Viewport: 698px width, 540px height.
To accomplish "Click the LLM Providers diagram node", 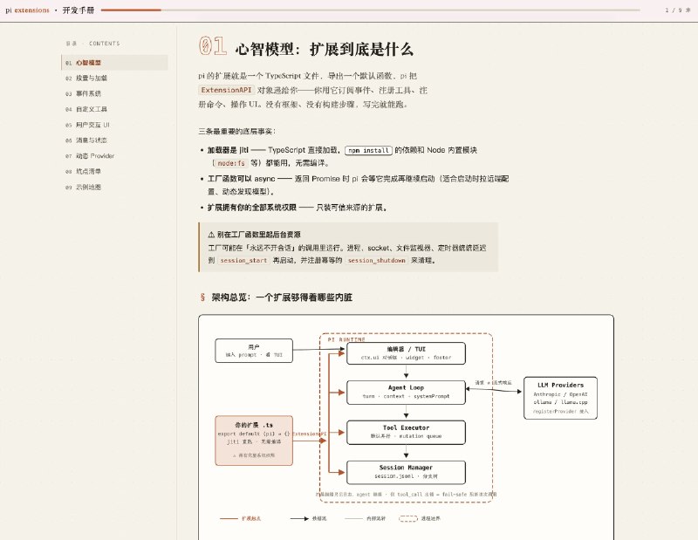I will [560, 398].
